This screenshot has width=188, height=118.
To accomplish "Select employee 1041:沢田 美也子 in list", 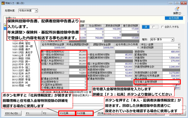I will (22, 52).
